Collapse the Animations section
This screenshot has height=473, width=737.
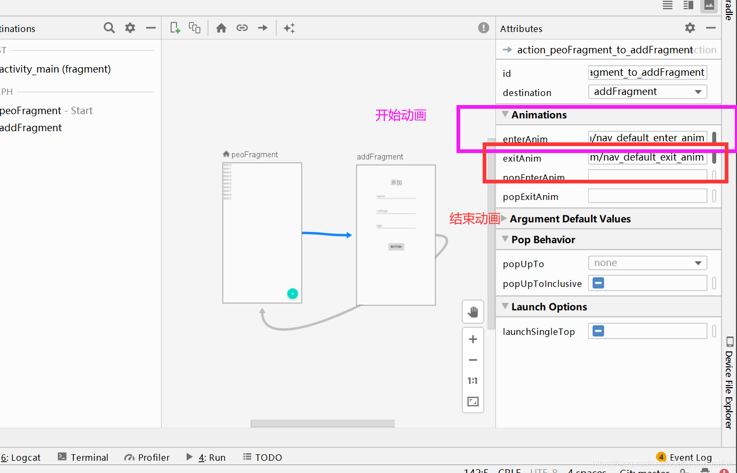click(505, 114)
